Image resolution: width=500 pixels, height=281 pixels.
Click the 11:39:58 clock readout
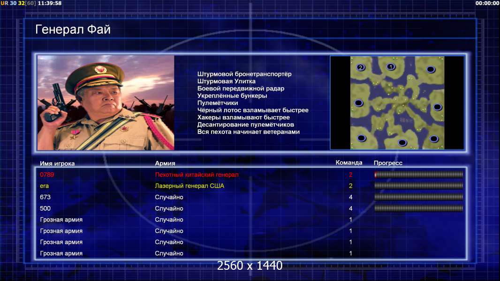(x=50, y=3)
